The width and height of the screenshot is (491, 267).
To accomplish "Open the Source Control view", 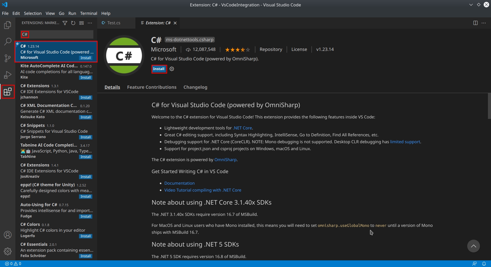I will [7, 58].
